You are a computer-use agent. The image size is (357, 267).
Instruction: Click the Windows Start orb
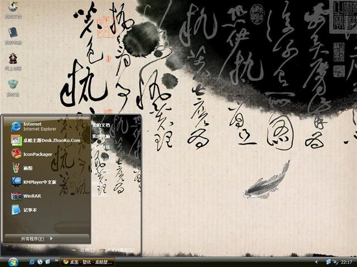tap(12, 262)
